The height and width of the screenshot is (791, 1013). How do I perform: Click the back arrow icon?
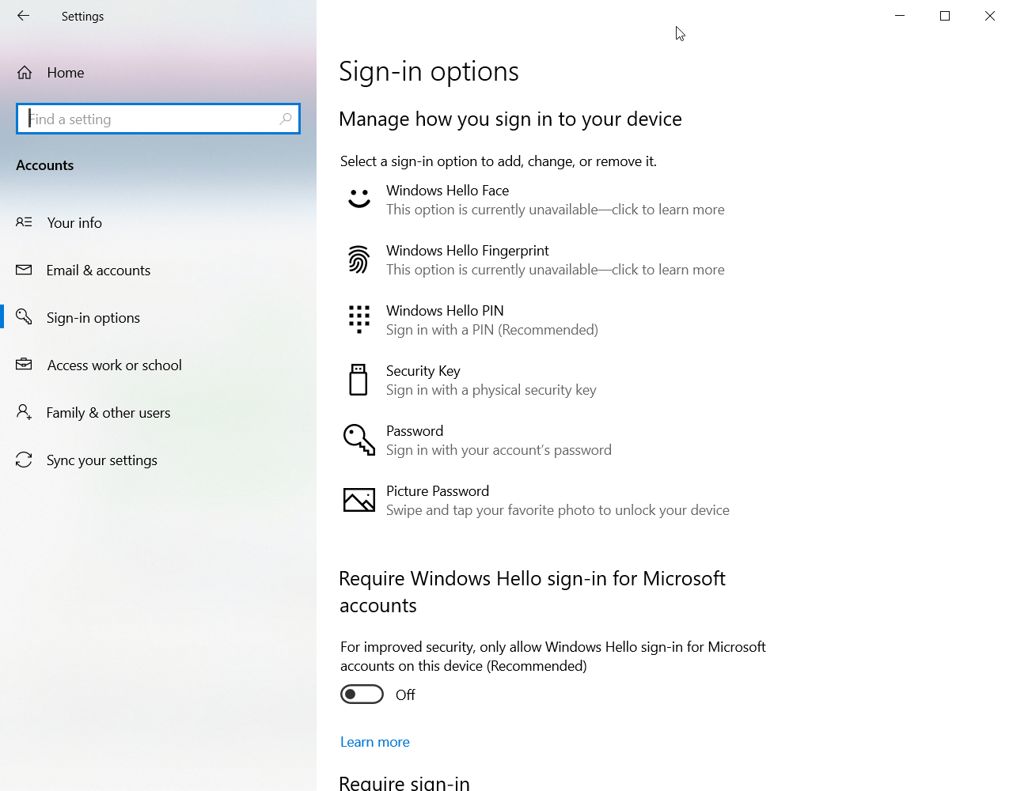tap(23, 16)
